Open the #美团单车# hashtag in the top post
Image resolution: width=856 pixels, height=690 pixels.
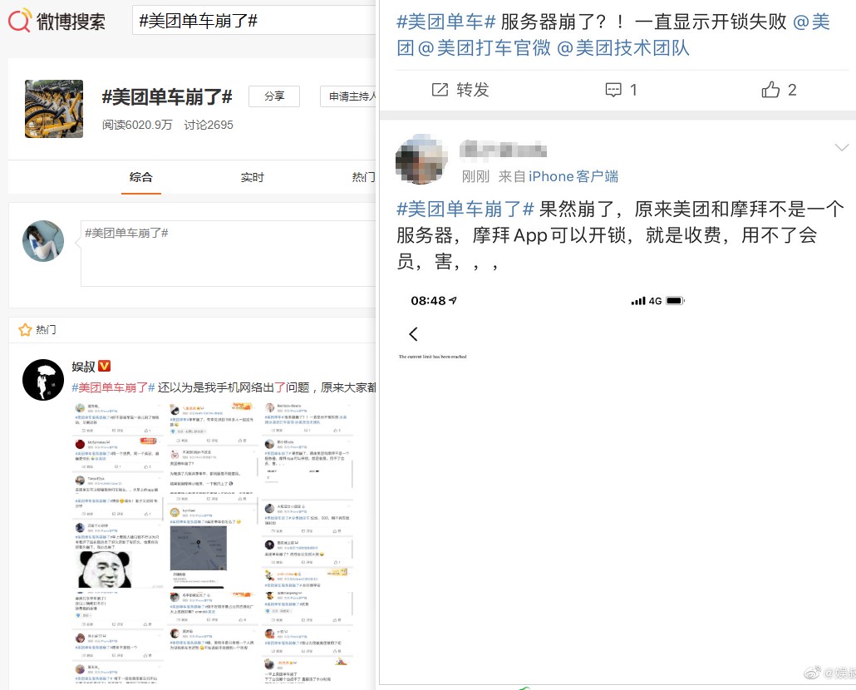coord(446,22)
